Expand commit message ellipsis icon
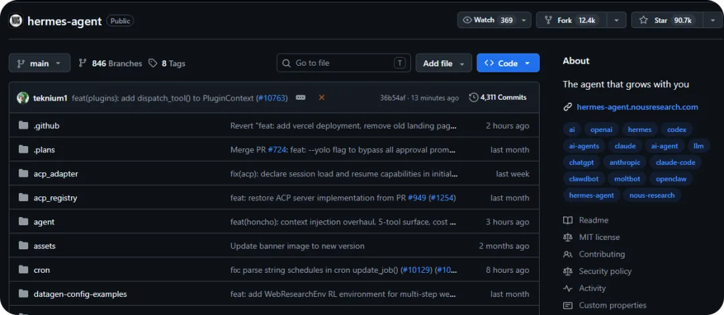 click(x=300, y=97)
